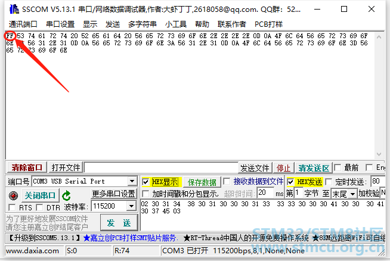Click the 关闭串口 button
The height and width of the screenshot is (261, 390).
(x=40, y=195)
